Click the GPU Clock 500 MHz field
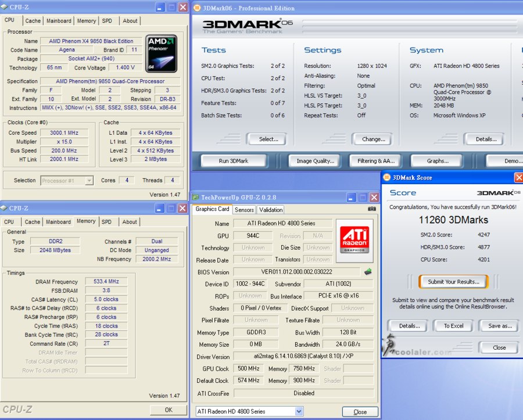Screen dimensions: 523x420 click(x=249, y=368)
